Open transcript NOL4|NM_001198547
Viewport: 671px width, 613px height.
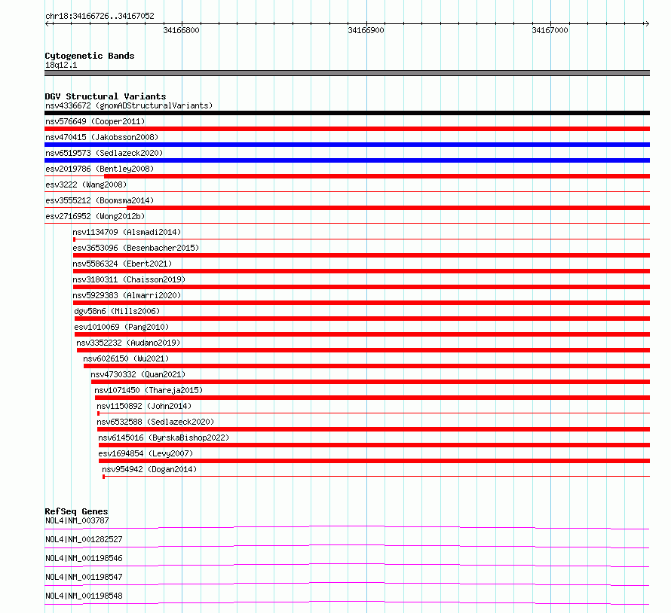pyautogui.click(x=84, y=577)
